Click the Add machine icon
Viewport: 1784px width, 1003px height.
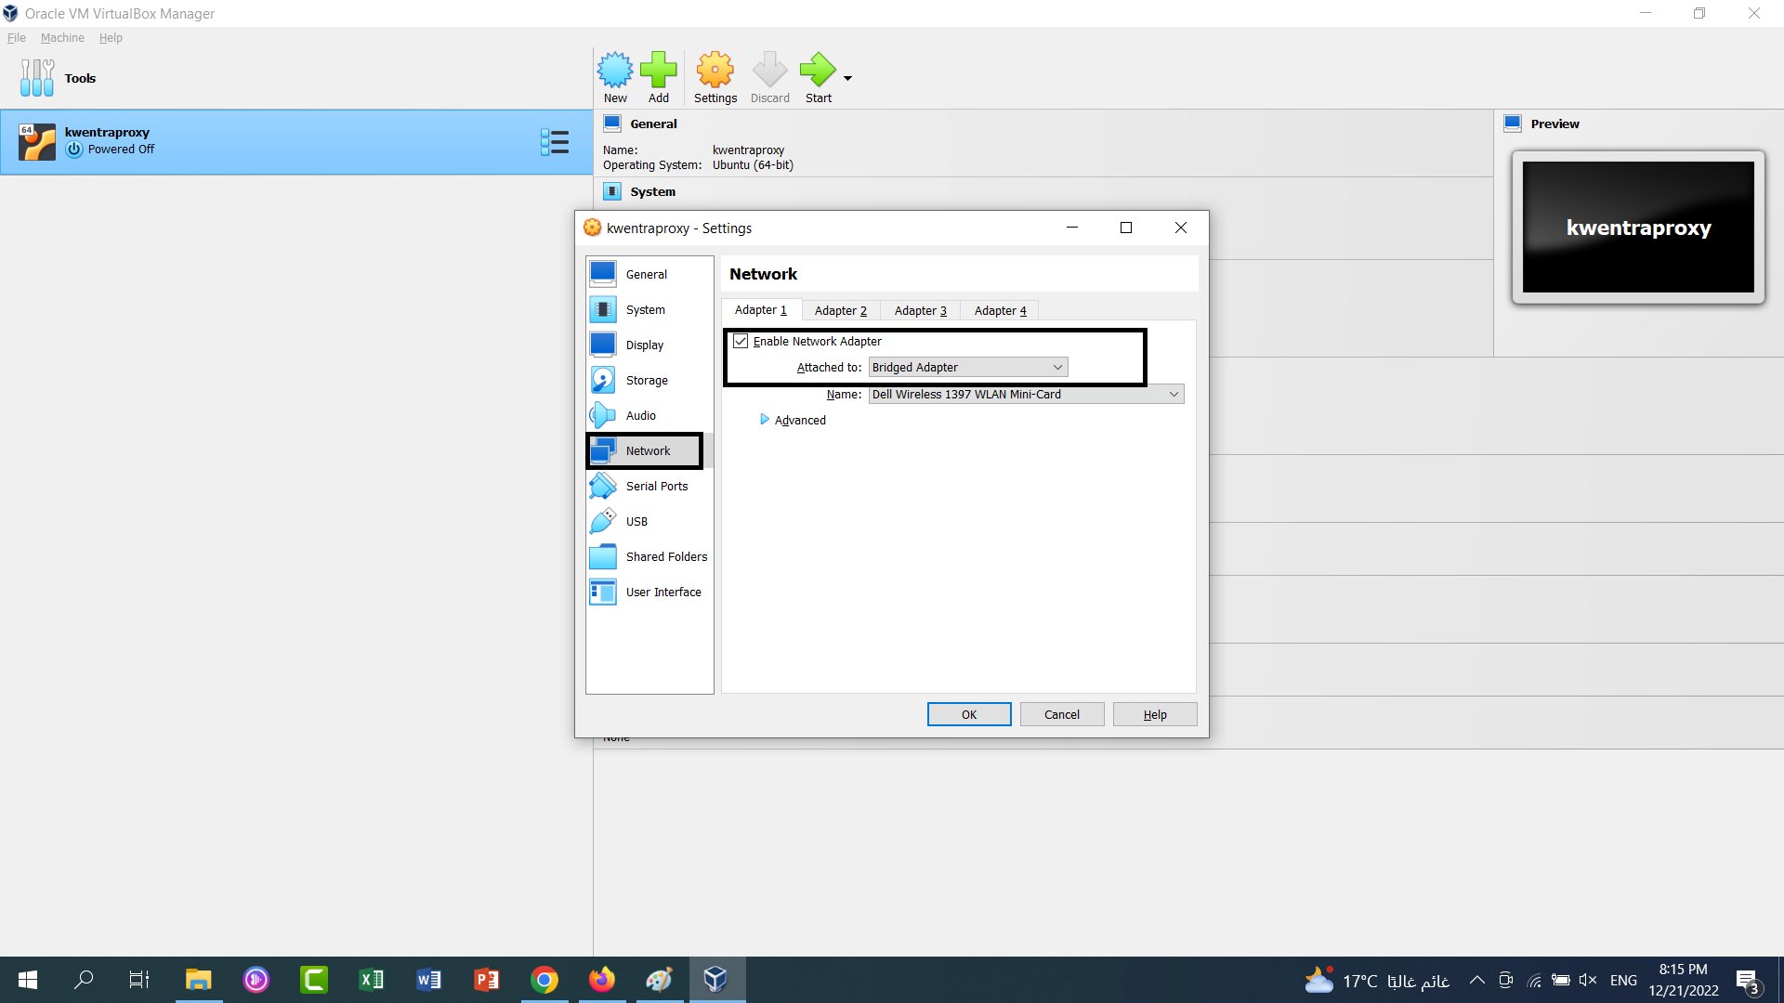659,78
